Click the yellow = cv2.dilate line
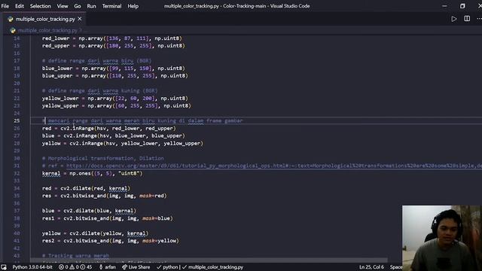482x271 pixels. point(96,233)
